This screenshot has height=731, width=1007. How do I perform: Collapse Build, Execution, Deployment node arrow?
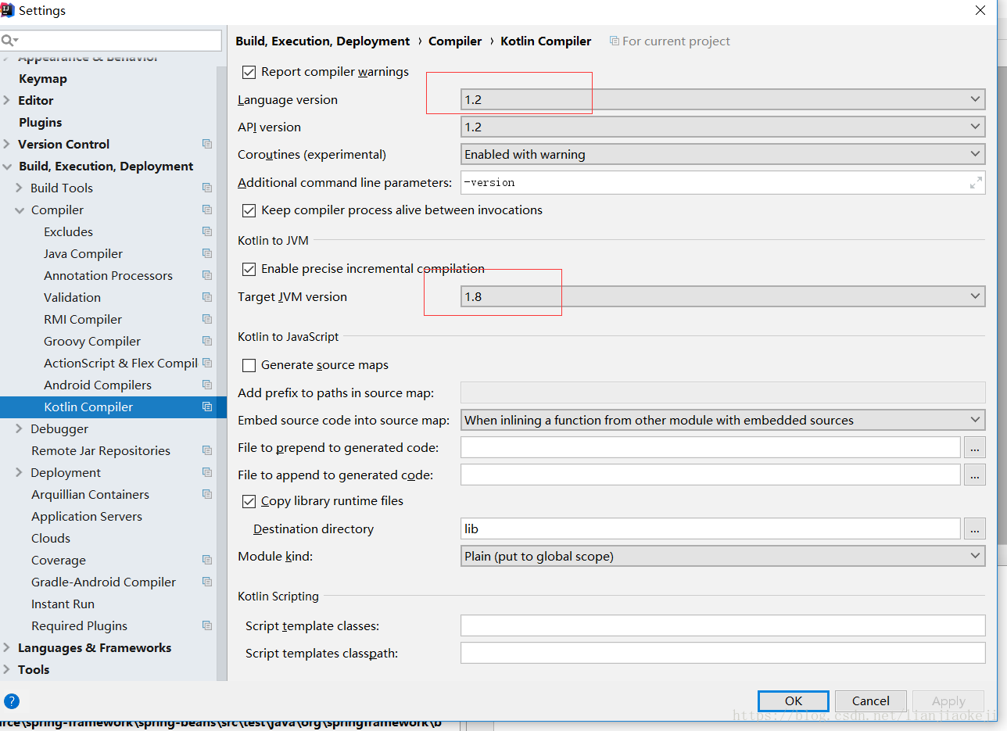coord(7,166)
